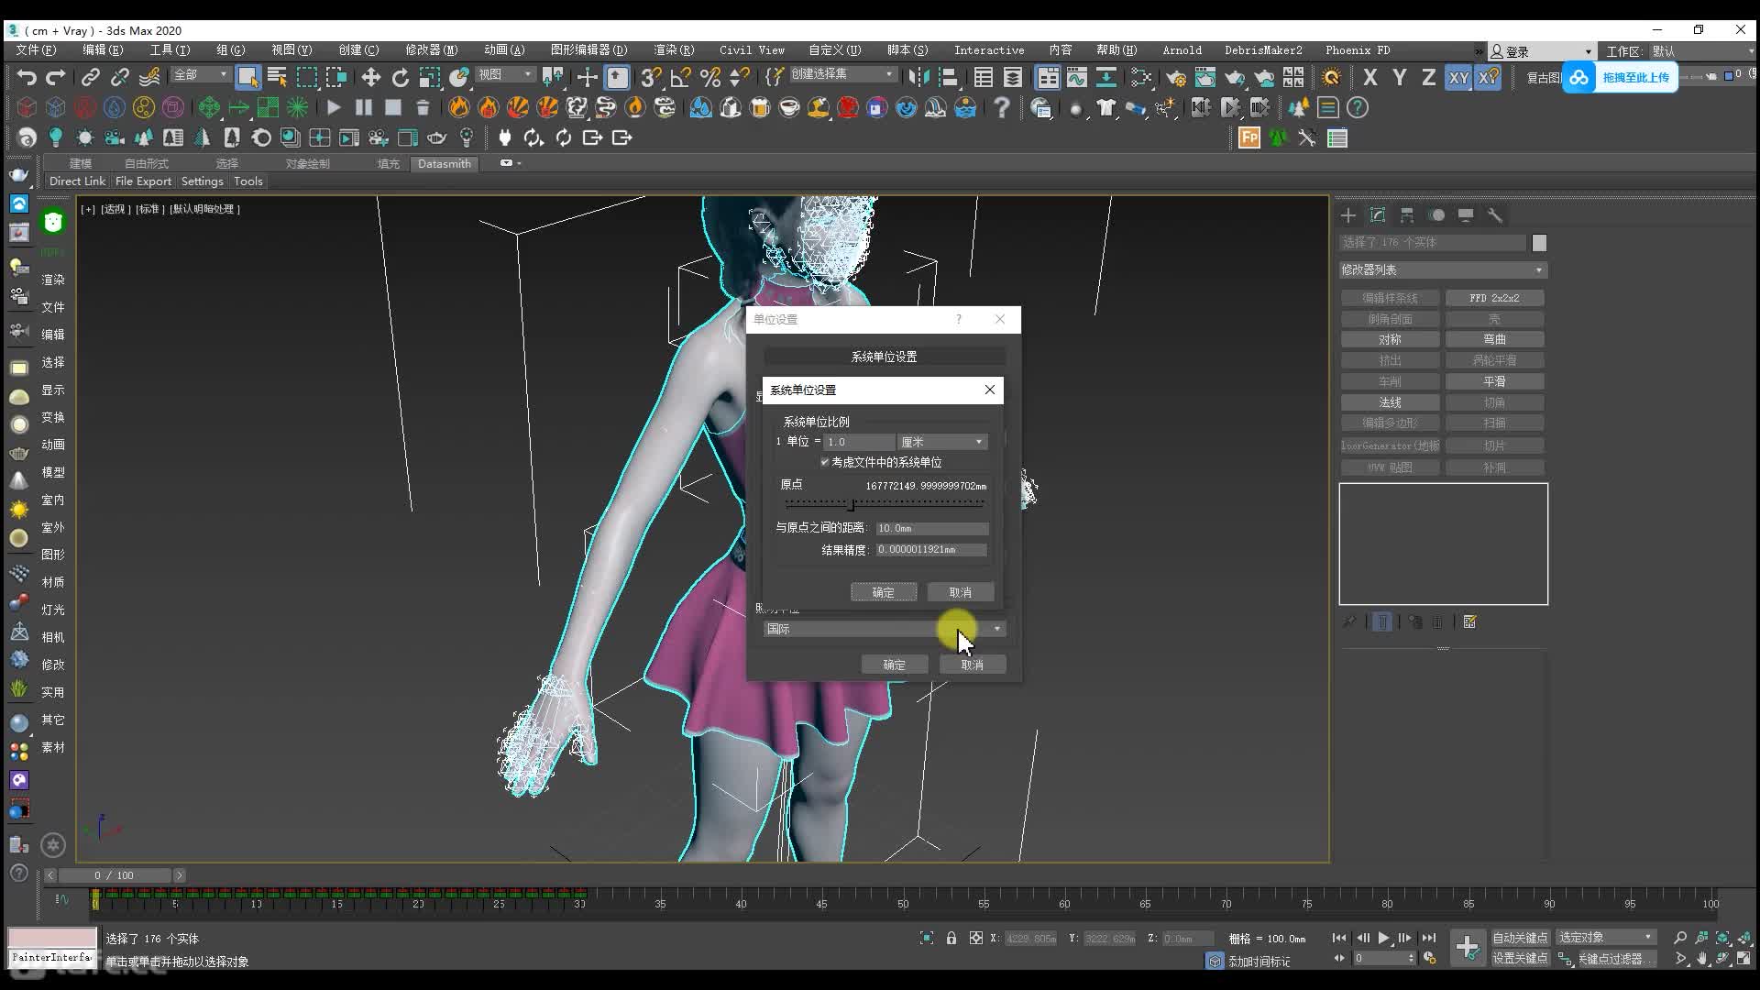Image resolution: width=1760 pixels, height=990 pixels.
Task: Click the Redo arrow icon
Action: pyautogui.click(x=56, y=77)
